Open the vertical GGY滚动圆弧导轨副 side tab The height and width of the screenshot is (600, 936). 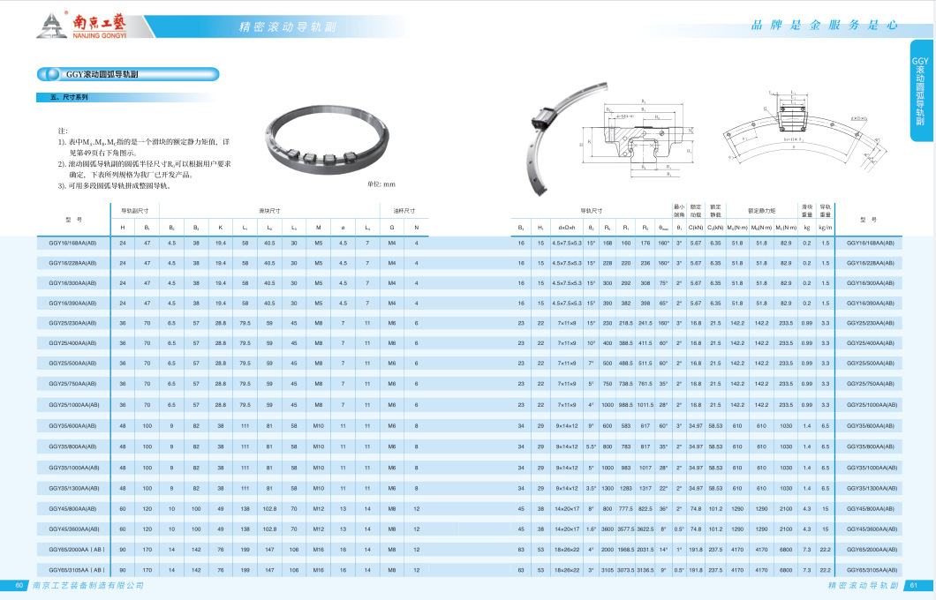tap(920, 91)
